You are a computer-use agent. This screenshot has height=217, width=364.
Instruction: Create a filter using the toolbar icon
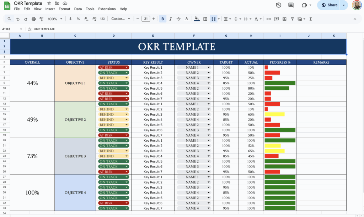[292, 18]
